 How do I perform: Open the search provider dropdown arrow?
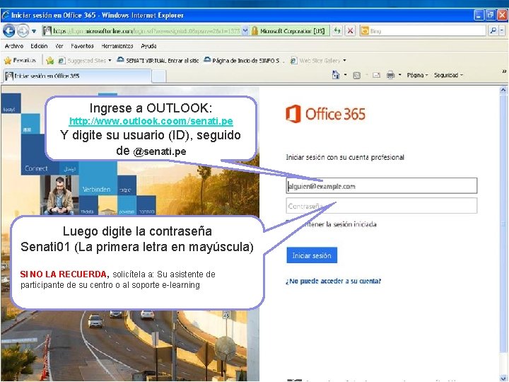(502, 31)
